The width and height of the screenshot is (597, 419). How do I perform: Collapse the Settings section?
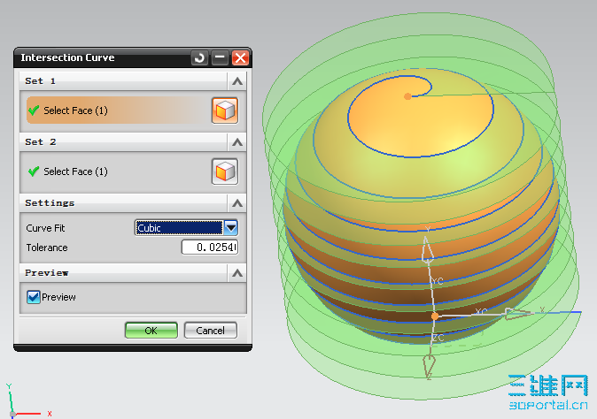237,202
